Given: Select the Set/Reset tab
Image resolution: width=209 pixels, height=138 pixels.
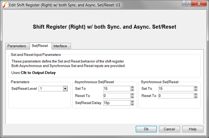Looking at the screenshot, I should (x=40, y=46).
